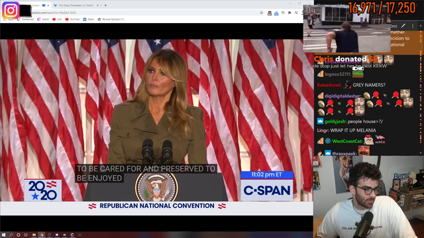Click the blue extension icon in toolbar
424x238 pixels.
click(276, 13)
